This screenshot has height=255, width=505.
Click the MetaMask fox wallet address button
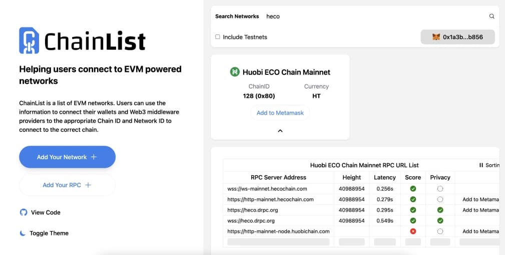click(457, 37)
